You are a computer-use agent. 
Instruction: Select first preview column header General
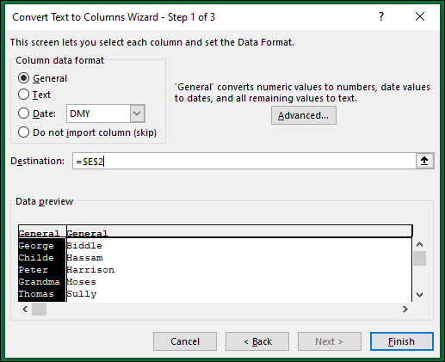click(42, 233)
